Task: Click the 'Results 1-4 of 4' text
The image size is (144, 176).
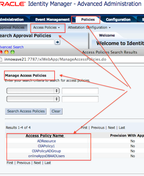Action: click(18, 128)
